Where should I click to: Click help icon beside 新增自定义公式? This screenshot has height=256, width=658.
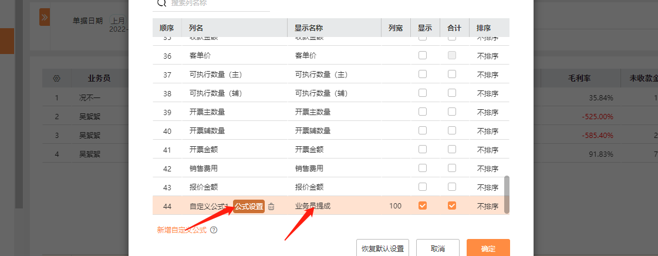tap(214, 230)
